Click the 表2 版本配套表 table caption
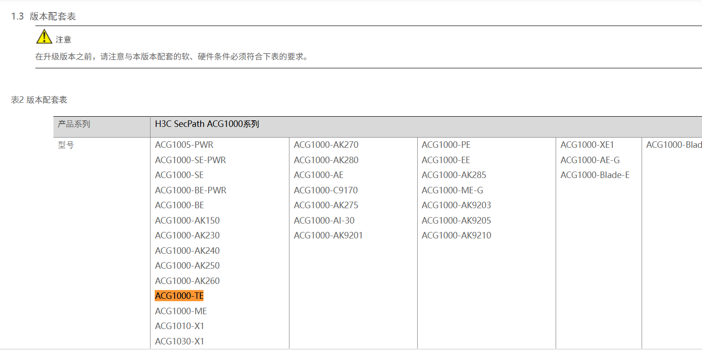This screenshot has width=702, height=350. (x=39, y=100)
